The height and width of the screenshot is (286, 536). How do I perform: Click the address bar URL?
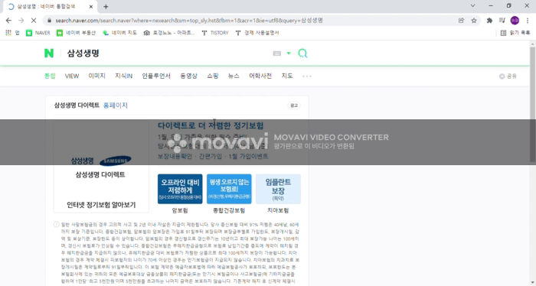coord(189,21)
